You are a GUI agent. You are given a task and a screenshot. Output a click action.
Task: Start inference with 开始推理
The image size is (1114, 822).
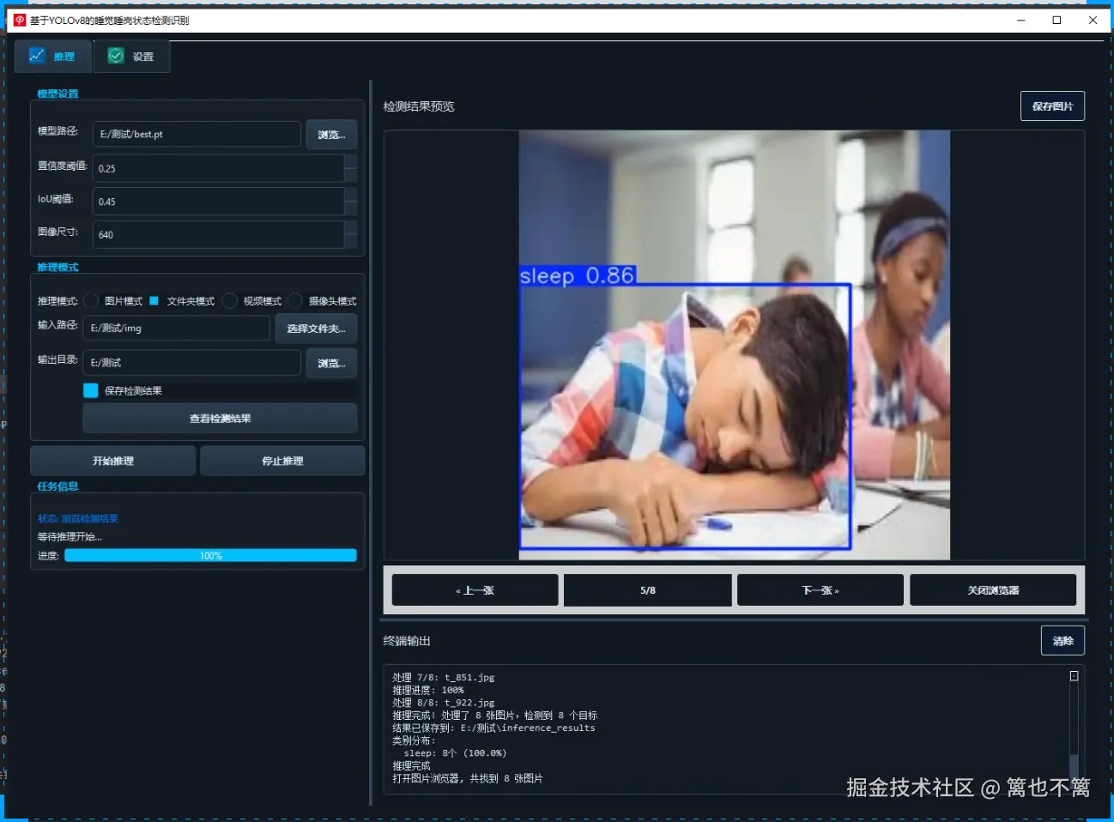(113, 461)
